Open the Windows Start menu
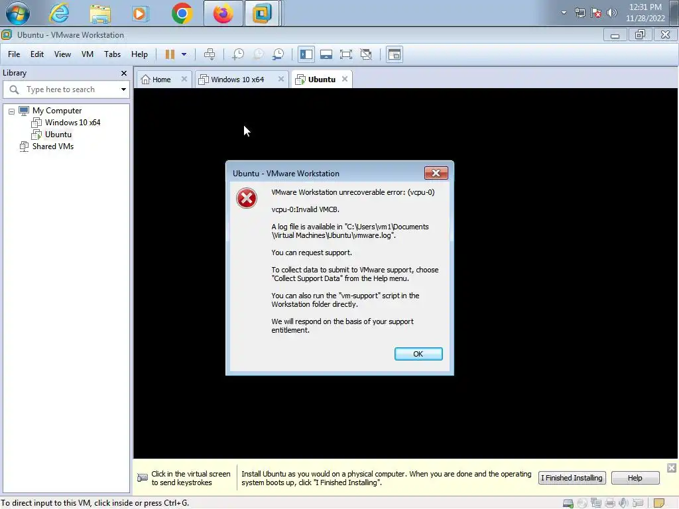Viewport: 679px width, 509px height. pyautogui.click(x=17, y=13)
